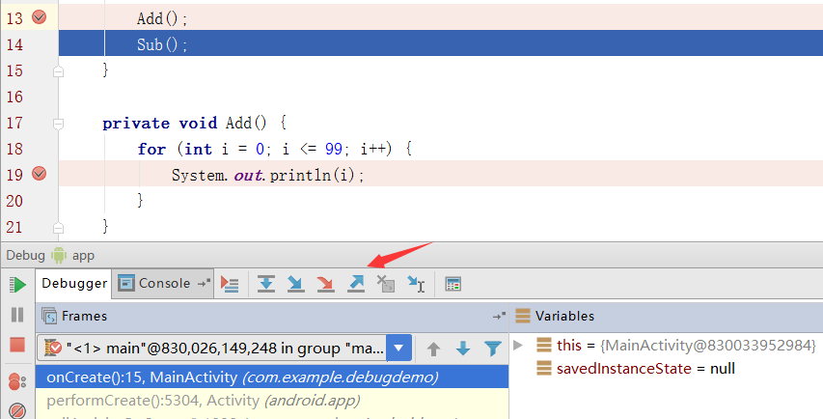Click Drop Frame icon
Image resolution: width=823 pixels, height=419 pixels.
coord(386,284)
